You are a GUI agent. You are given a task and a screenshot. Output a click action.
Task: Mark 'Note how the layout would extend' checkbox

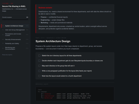click(x=39, y=76)
